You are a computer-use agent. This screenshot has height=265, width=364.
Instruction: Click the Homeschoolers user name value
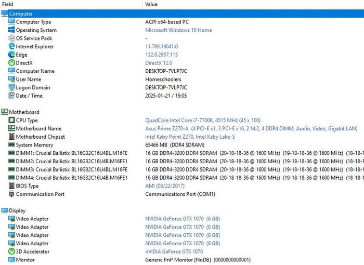(163, 79)
